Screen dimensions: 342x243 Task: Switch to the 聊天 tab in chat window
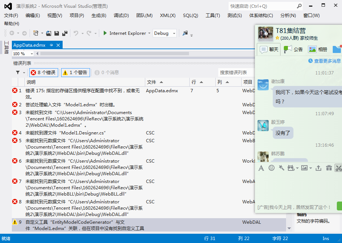point(269,50)
